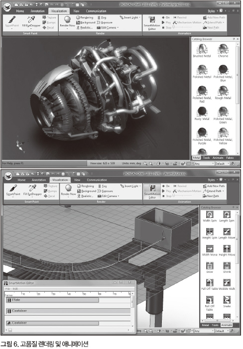This screenshot has height=349, width=243.
Task: Pick the Length Spin animation icon
Action: point(227,217)
